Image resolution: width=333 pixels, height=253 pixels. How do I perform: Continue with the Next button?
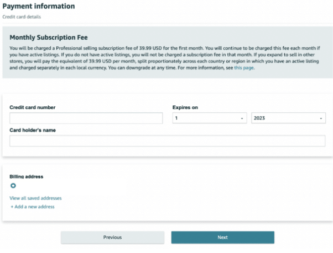tap(223, 238)
